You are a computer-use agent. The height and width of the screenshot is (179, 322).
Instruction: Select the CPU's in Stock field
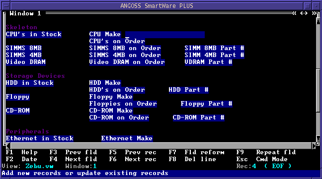[34, 34]
